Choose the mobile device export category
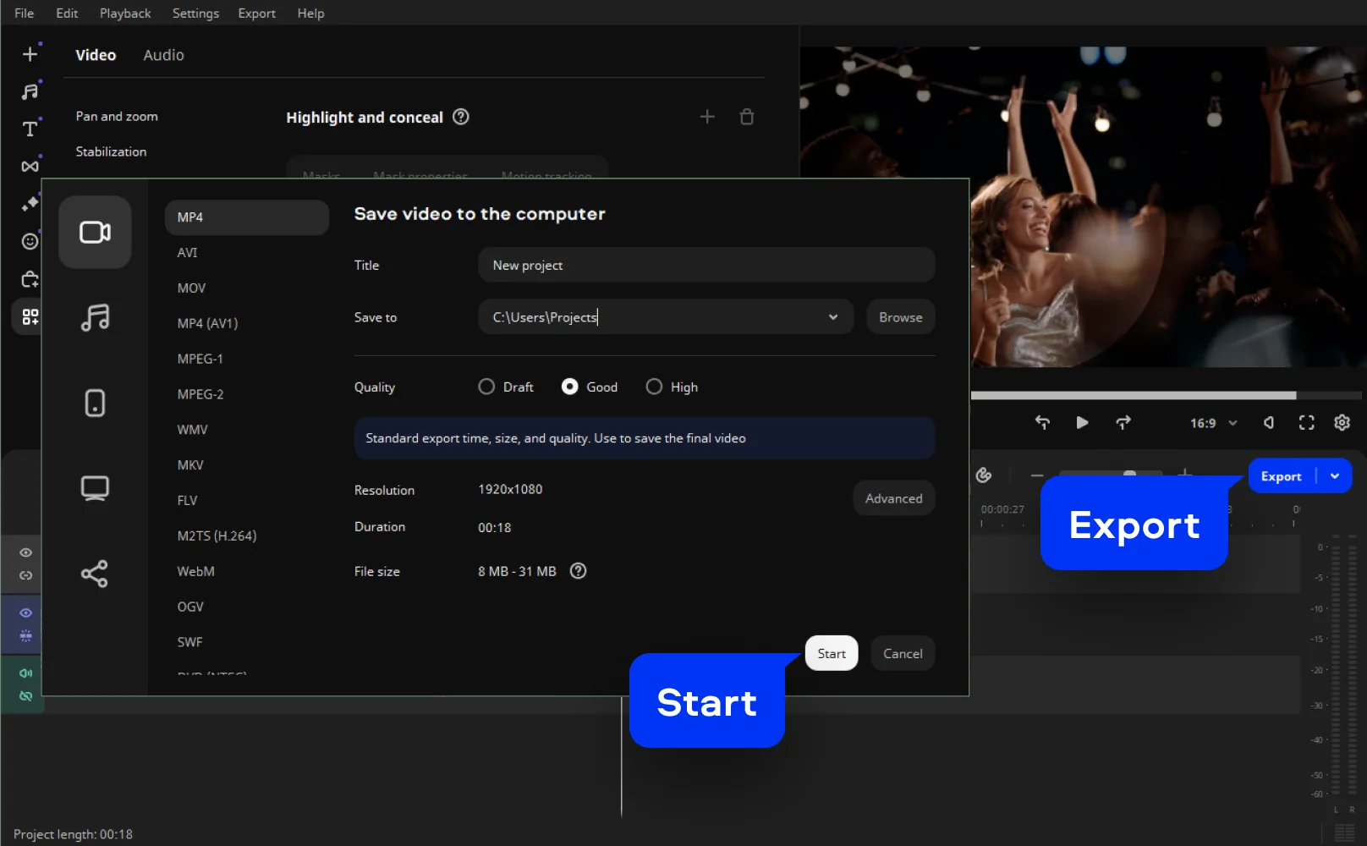The width and height of the screenshot is (1367, 846). click(95, 403)
